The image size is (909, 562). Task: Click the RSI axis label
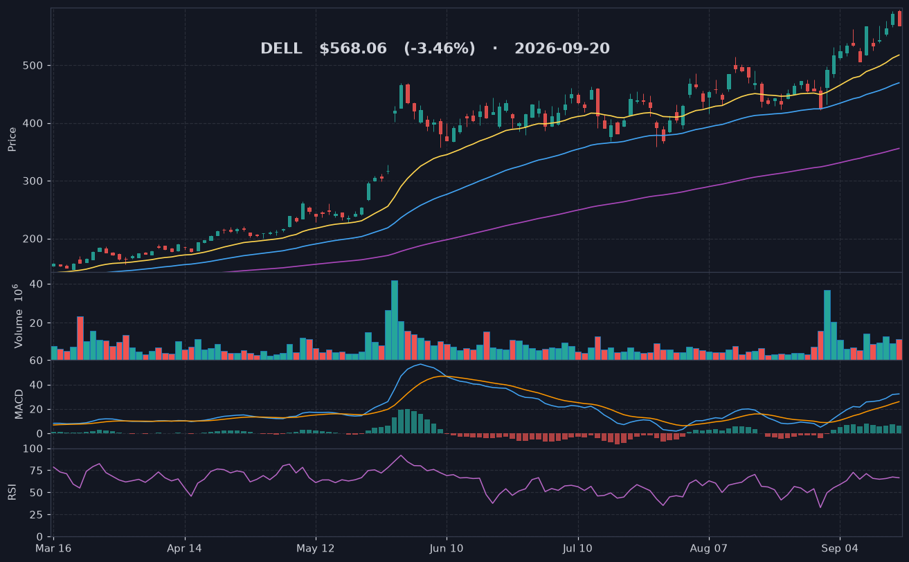point(12,492)
